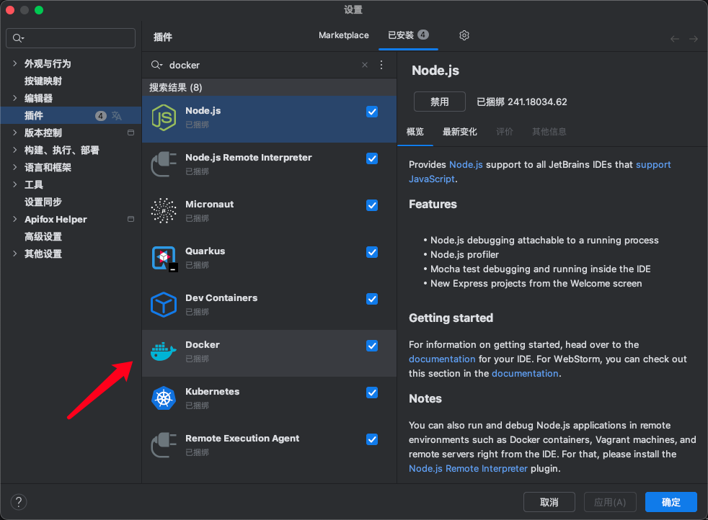Click the translation icon beside 插件
Image resolution: width=708 pixels, height=520 pixels.
117,116
